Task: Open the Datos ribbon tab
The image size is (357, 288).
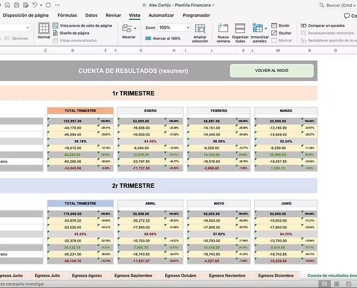Action: pos(91,15)
